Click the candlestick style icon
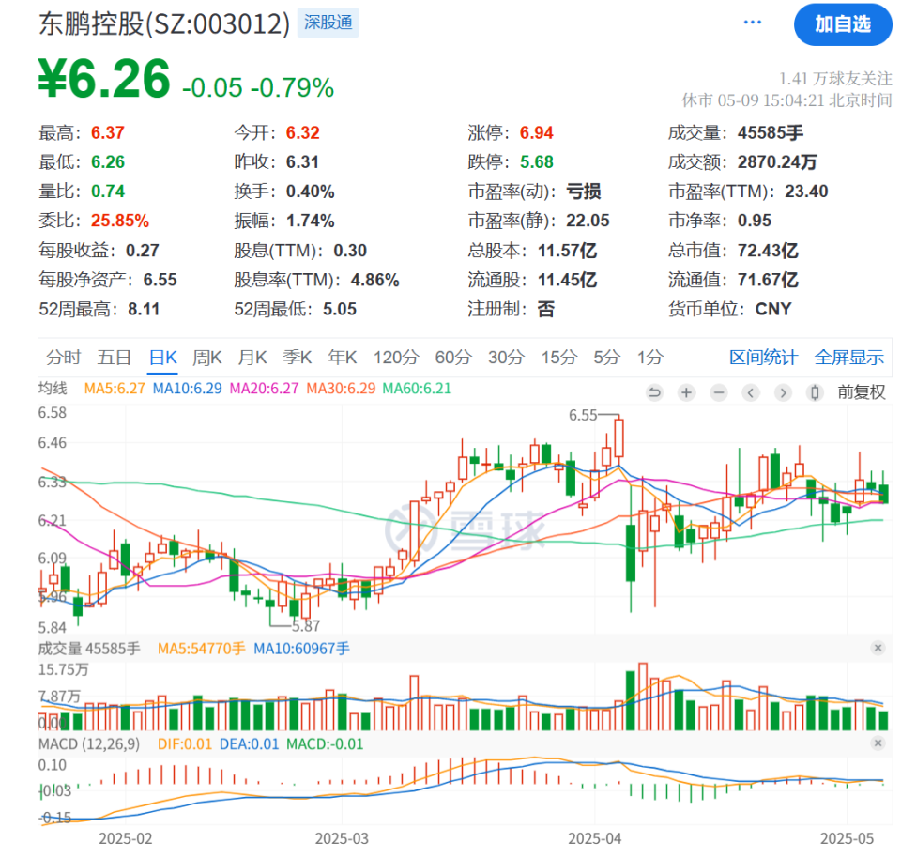Screen dimensions: 901x858 pyautogui.click(x=815, y=392)
